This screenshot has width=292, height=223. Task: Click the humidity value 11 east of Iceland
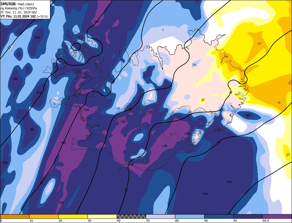click(x=279, y=103)
